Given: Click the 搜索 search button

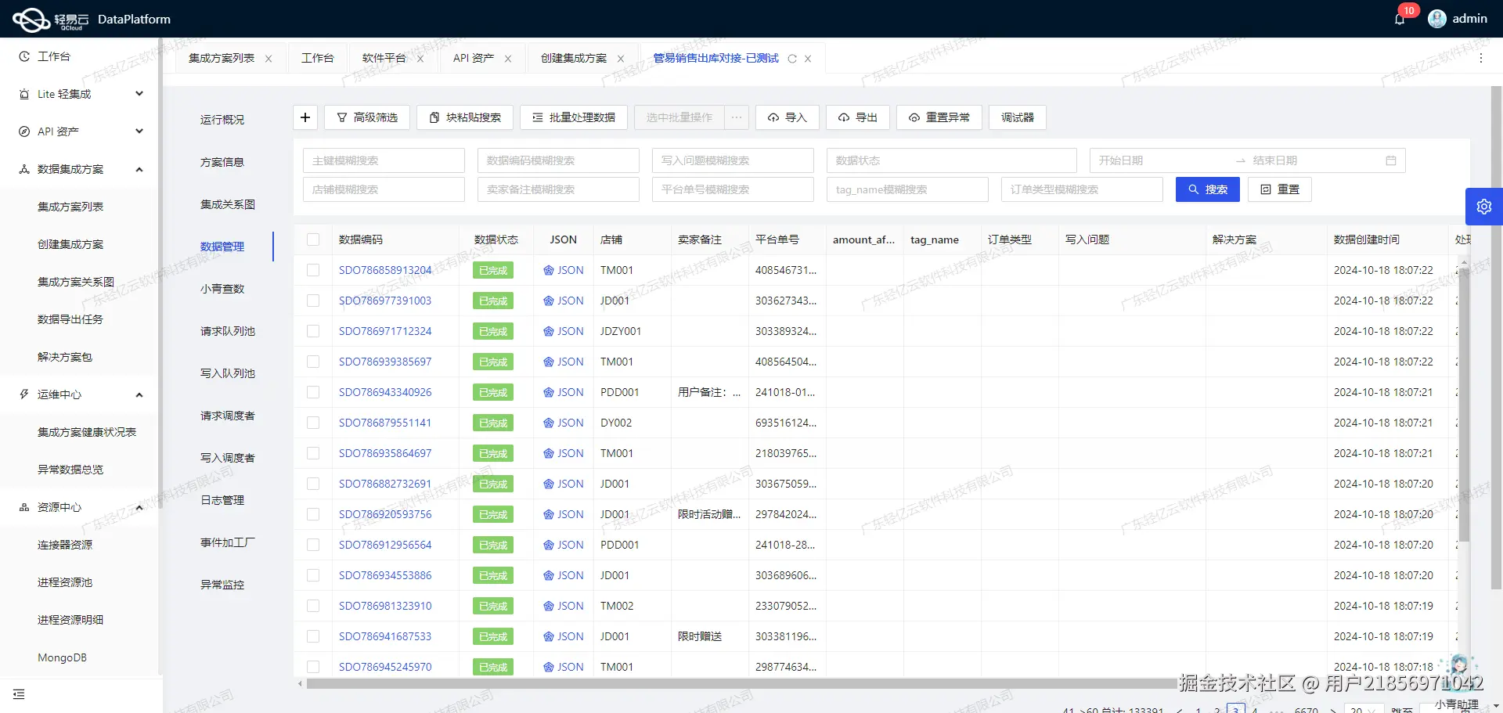Looking at the screenshot, I should click(x=1207, y=189).
